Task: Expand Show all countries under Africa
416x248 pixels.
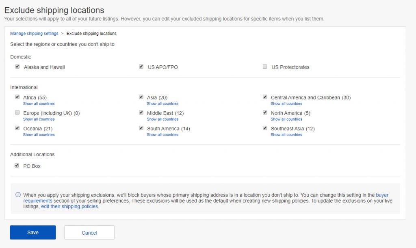Action: pyautogui.click(x=39, y=104)
